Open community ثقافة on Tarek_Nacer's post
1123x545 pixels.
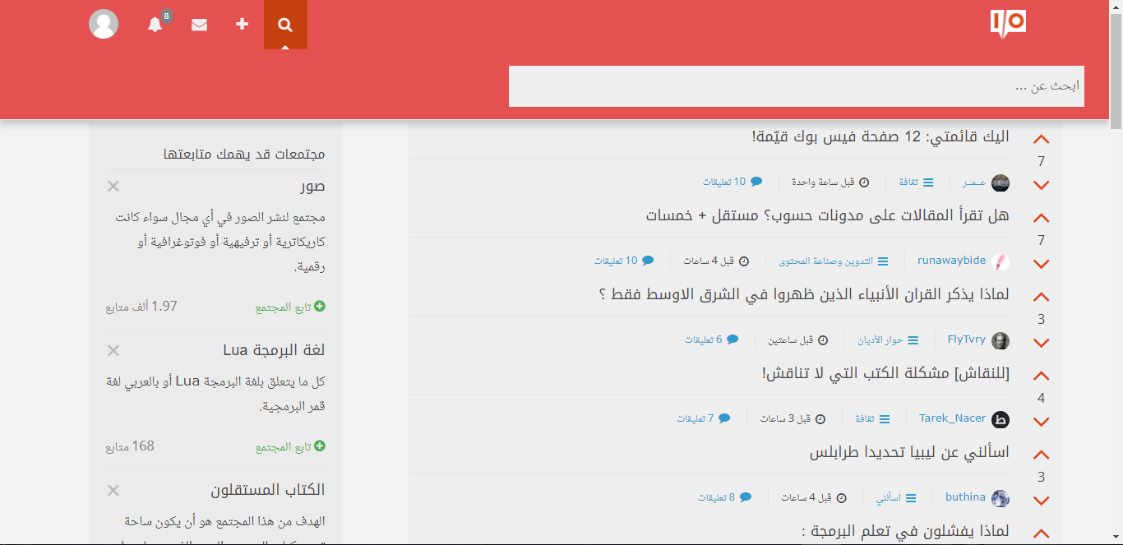coord(873,418)
